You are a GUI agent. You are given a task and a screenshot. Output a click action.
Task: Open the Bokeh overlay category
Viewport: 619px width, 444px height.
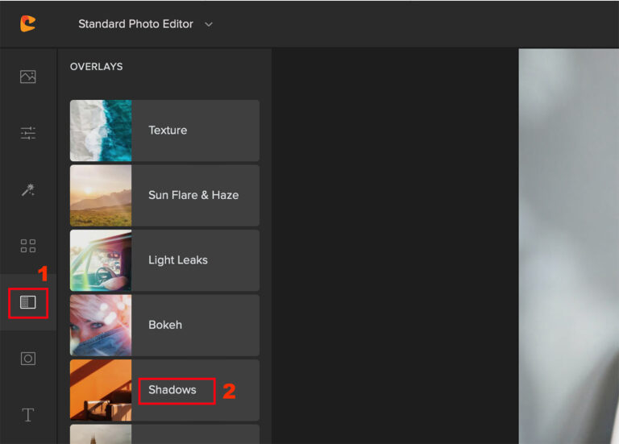[164, 326]
